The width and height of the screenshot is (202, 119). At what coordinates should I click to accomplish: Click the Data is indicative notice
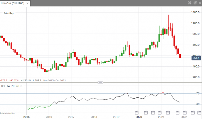tap(7, 113)
